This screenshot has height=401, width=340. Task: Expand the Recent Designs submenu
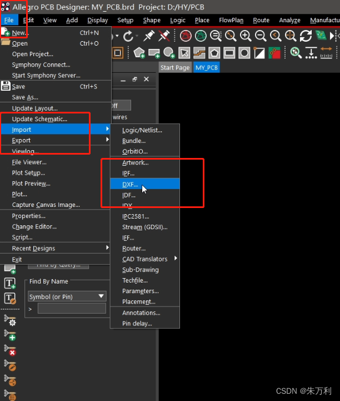107,247
